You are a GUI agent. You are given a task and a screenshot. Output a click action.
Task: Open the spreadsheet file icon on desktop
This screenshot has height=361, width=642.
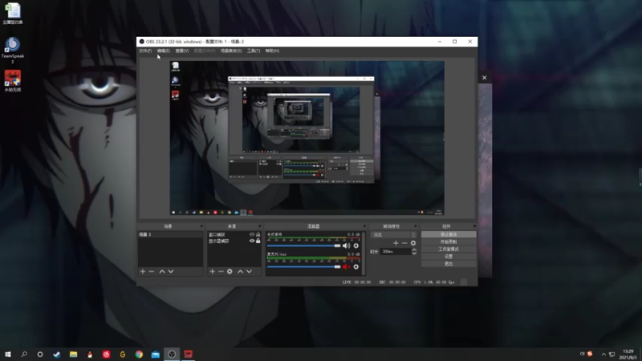[13, 14]
